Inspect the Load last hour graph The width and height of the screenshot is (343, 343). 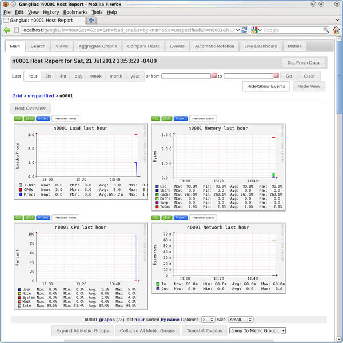click(43, 118)
